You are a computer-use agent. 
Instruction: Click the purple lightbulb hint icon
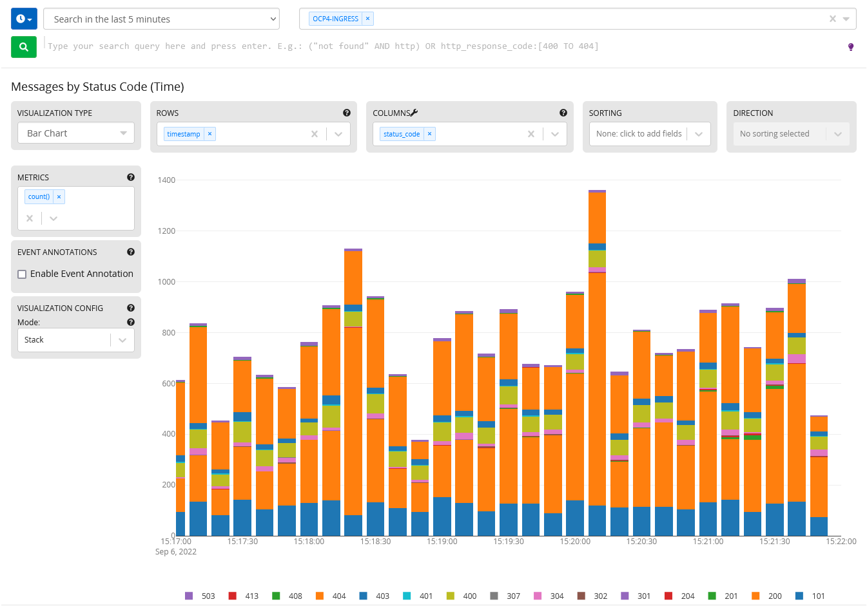850,47
